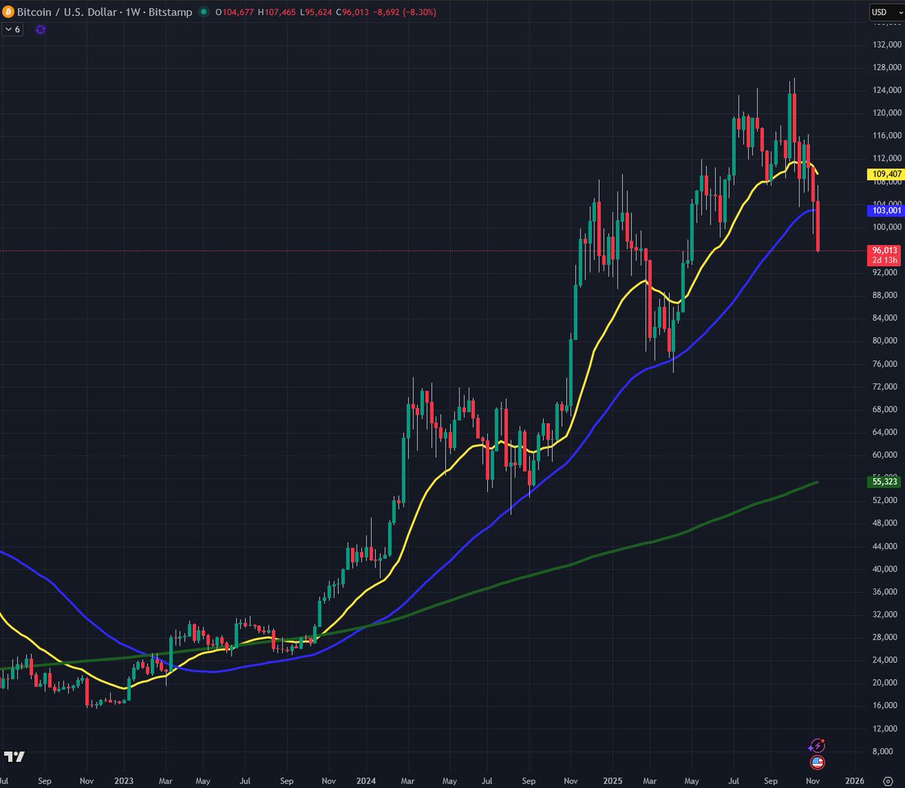Click the TradingView logo
Viewport: 905px width, 788px height.
pos(14,756)
